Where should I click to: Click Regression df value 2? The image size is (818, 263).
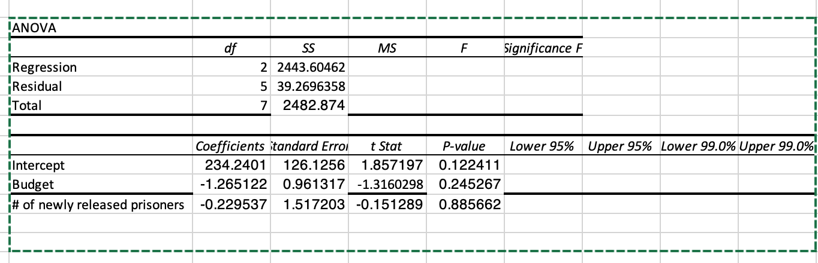[231, 68]
